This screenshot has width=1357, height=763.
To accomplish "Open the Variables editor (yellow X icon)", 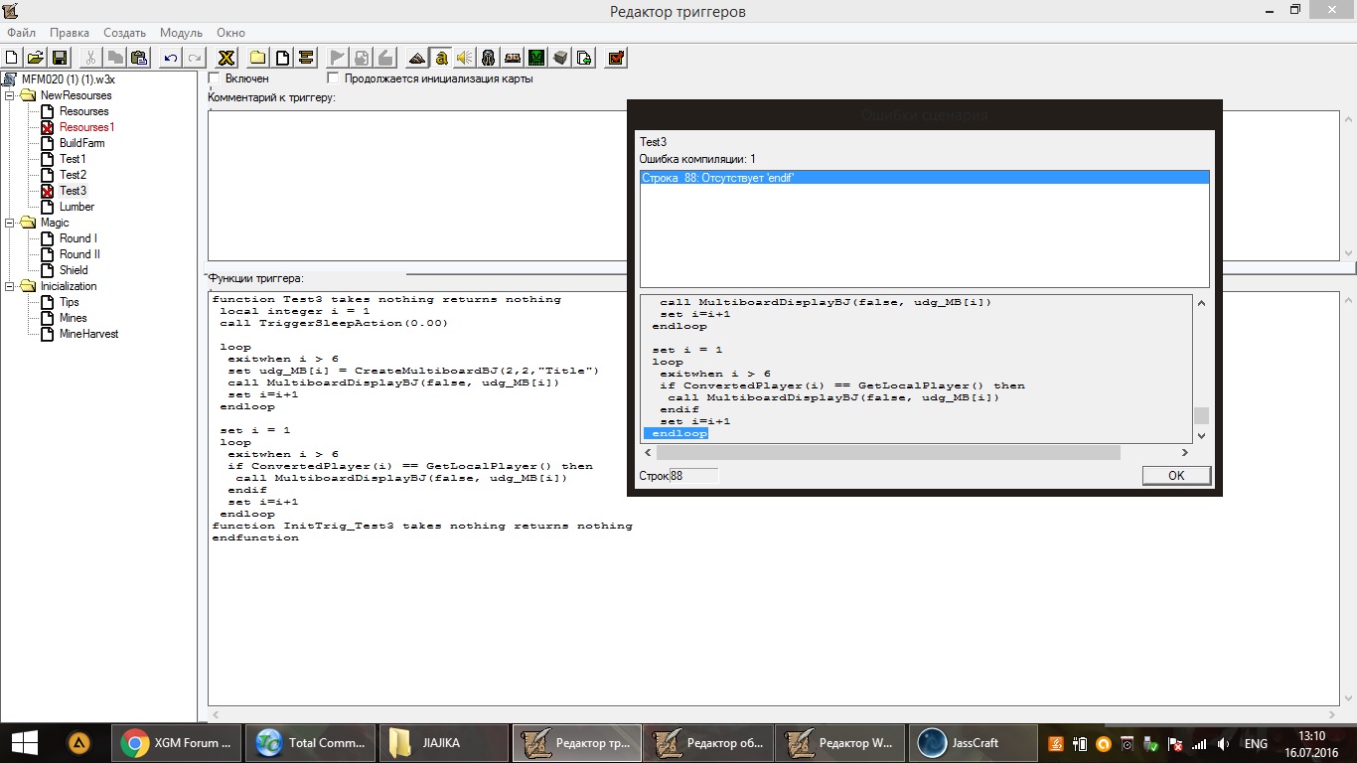I will coord(226,58).
